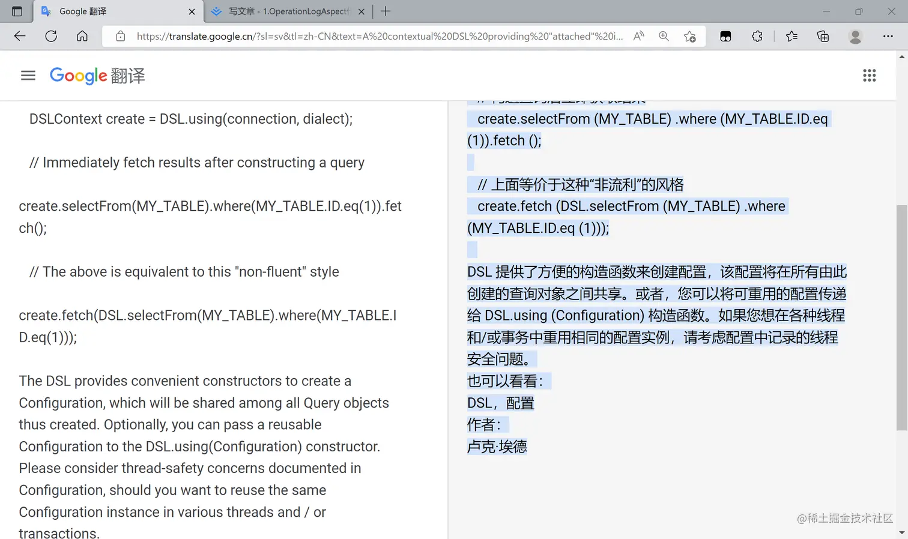Screen dimensions: 908x539
Task: Close the Google 翻译 tab
Action: 192,11
